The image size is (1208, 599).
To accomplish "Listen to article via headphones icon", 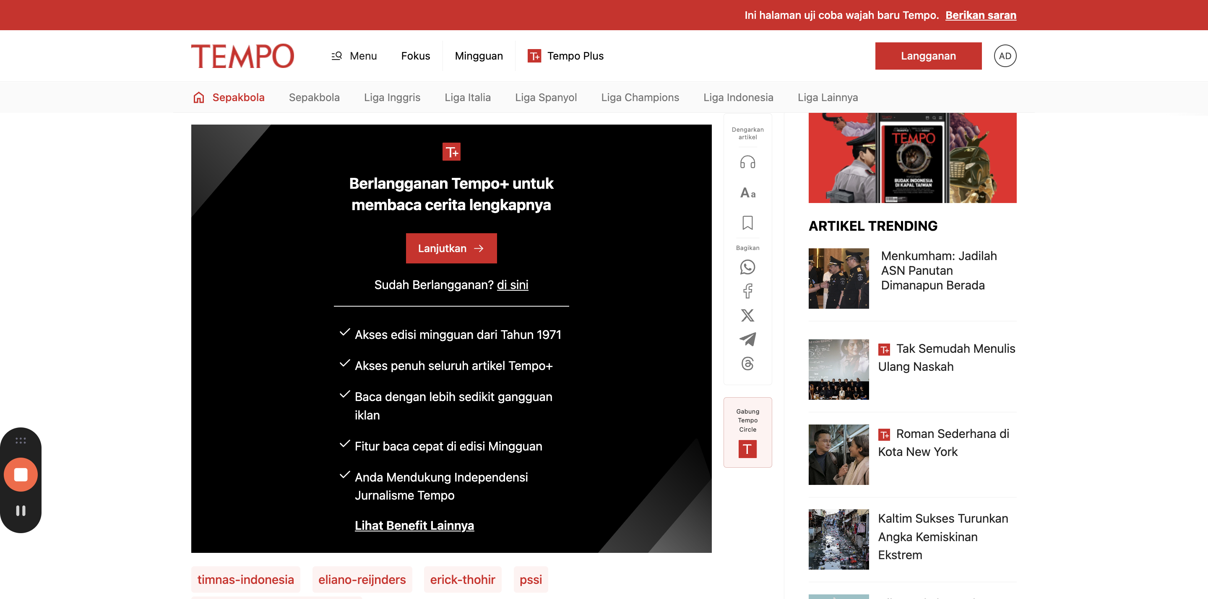I will point(747,162).
